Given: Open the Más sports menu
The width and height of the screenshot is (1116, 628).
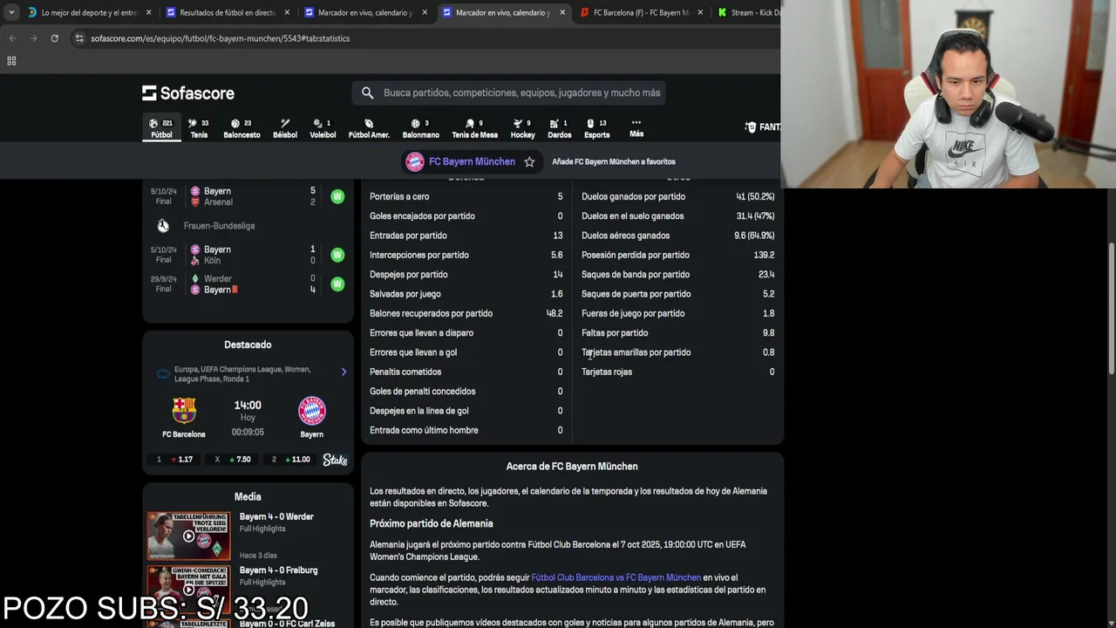Looking at the screenshot, I should (x=636, y=128).
